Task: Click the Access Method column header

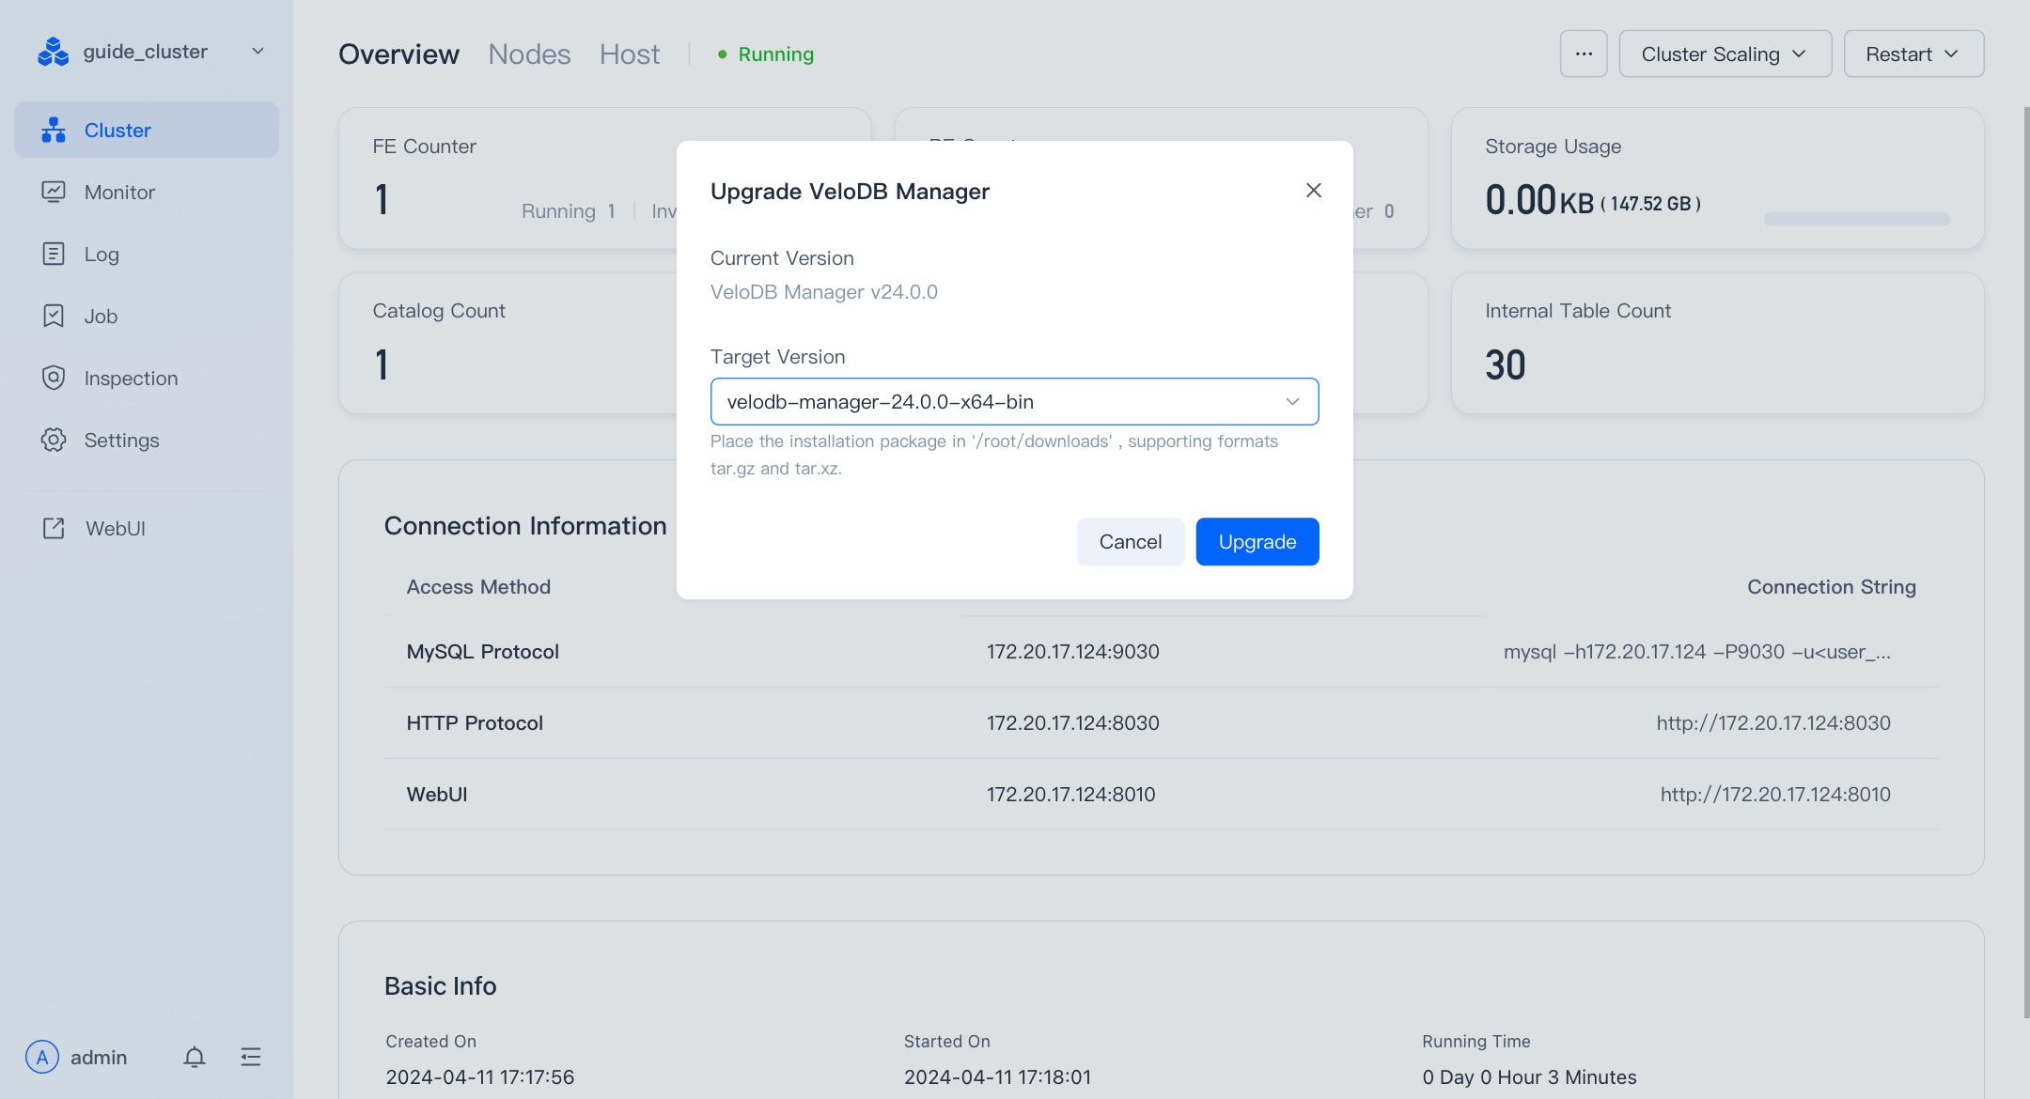Action: (x=478, y=587)
